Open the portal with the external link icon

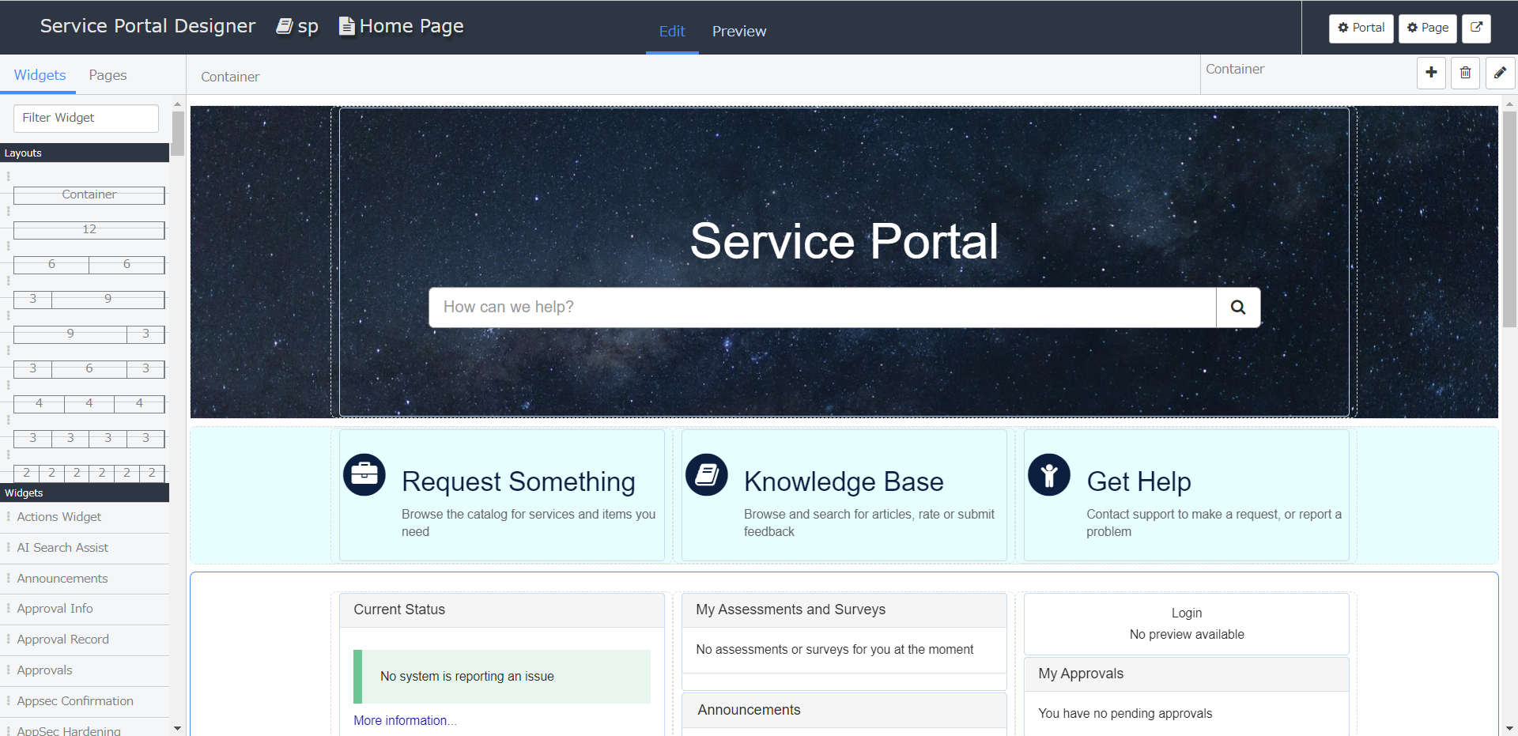pos(1475,28)
